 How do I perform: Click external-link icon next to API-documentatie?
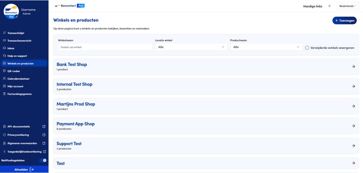[44, 127]
